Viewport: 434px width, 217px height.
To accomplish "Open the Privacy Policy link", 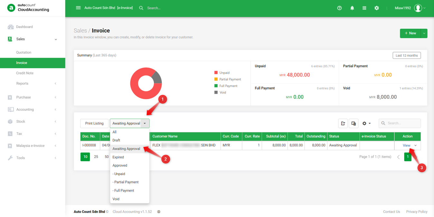I will [417, 212].
